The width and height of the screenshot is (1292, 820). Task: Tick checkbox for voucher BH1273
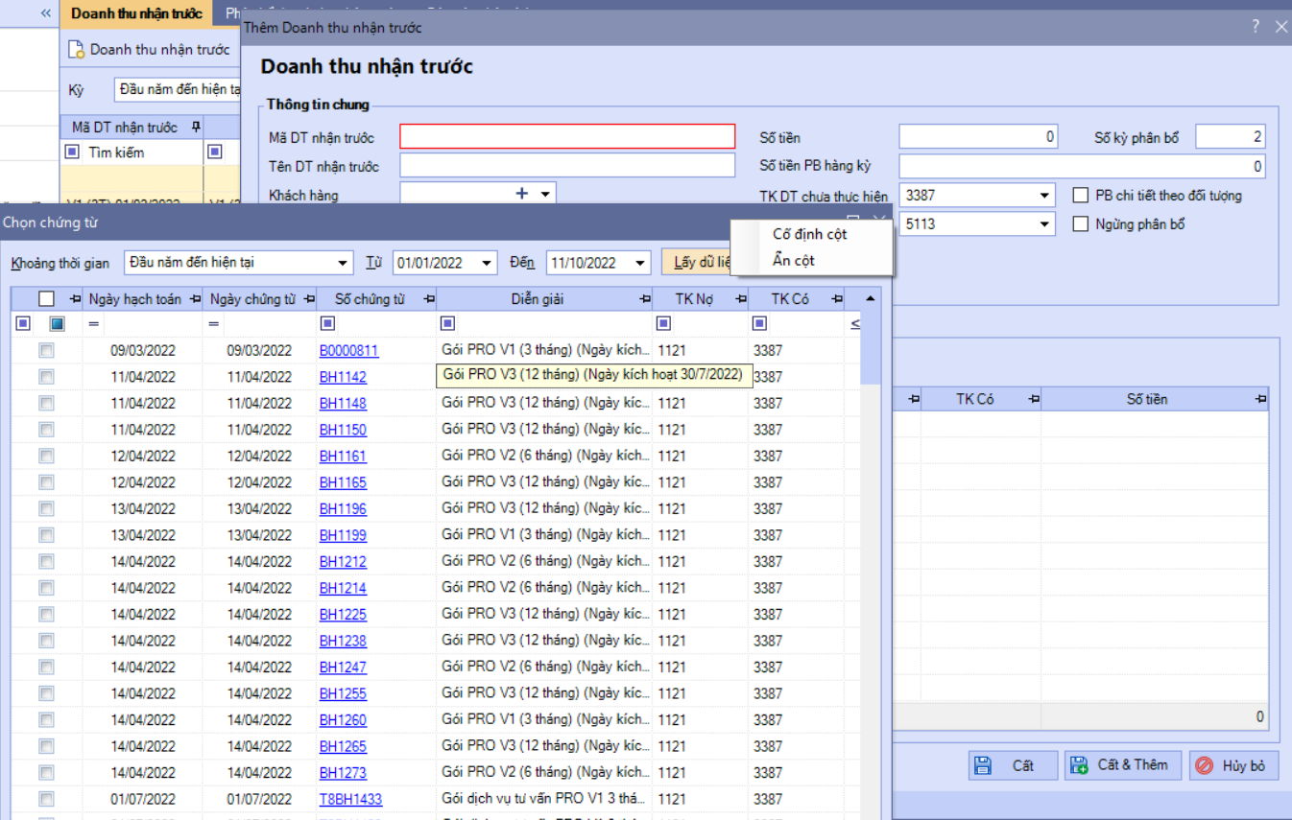(x=46, y=773)
